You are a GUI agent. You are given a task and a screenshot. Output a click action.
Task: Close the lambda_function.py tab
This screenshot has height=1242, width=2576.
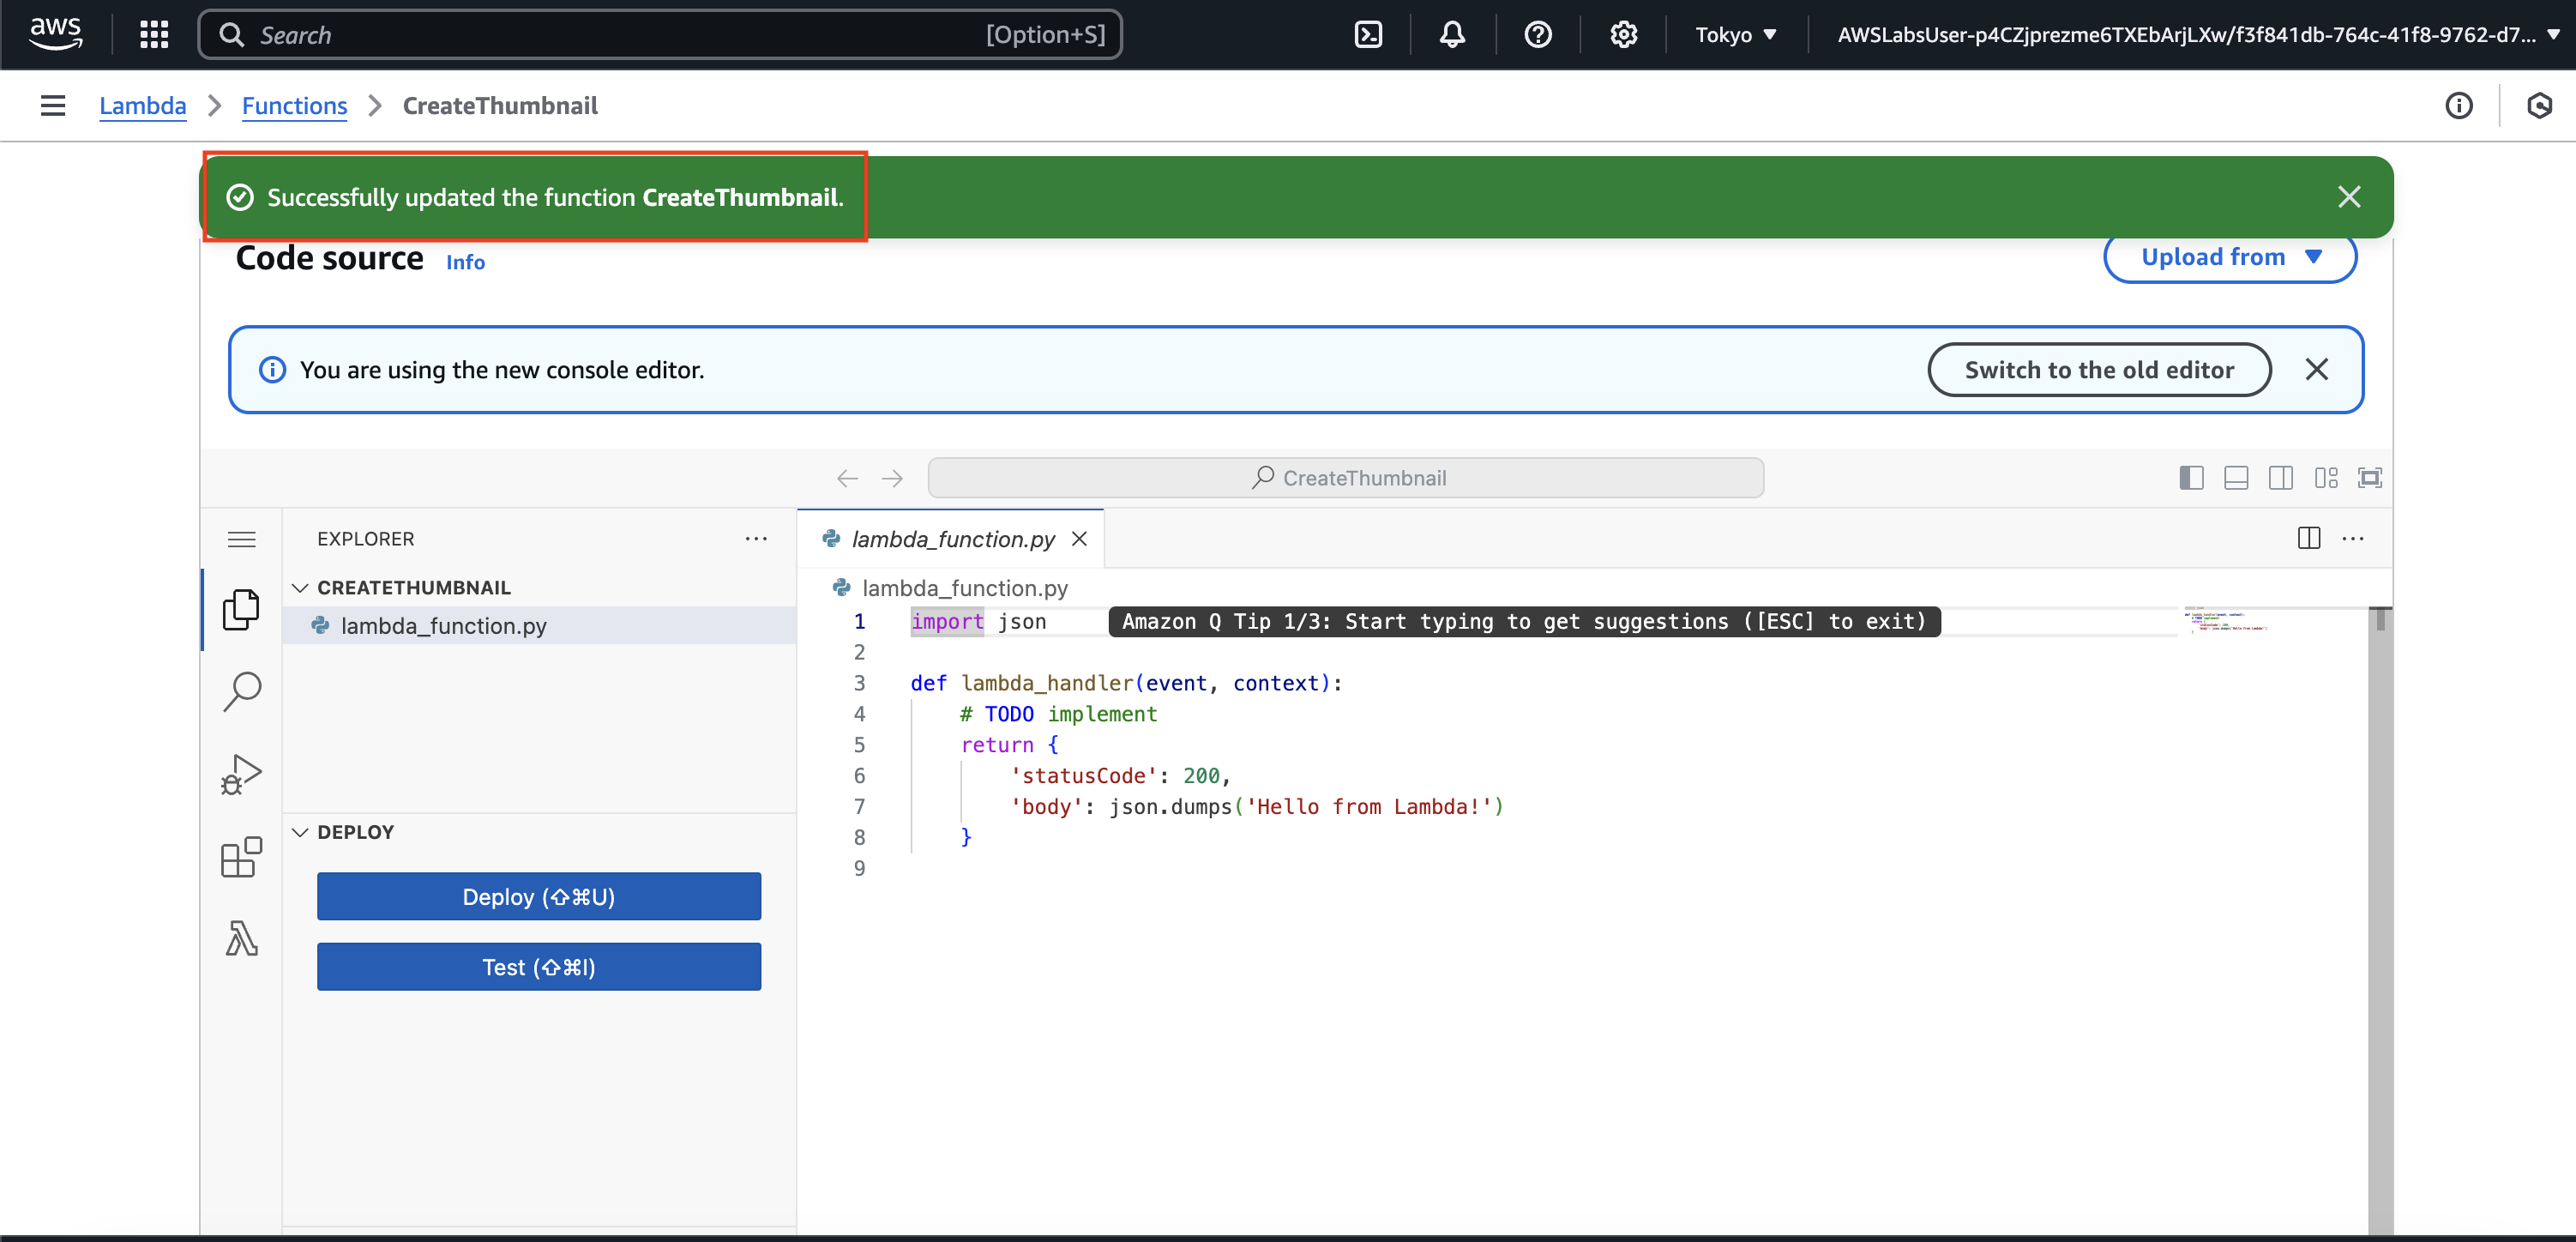[1079, 539]
